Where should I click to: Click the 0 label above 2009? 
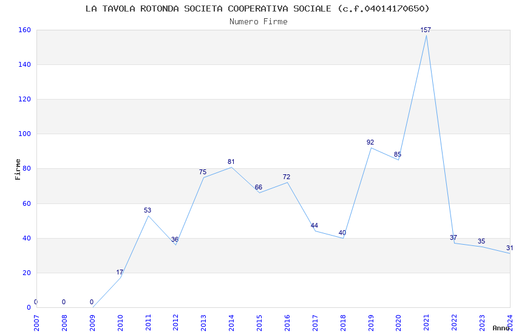coord(92,302)
